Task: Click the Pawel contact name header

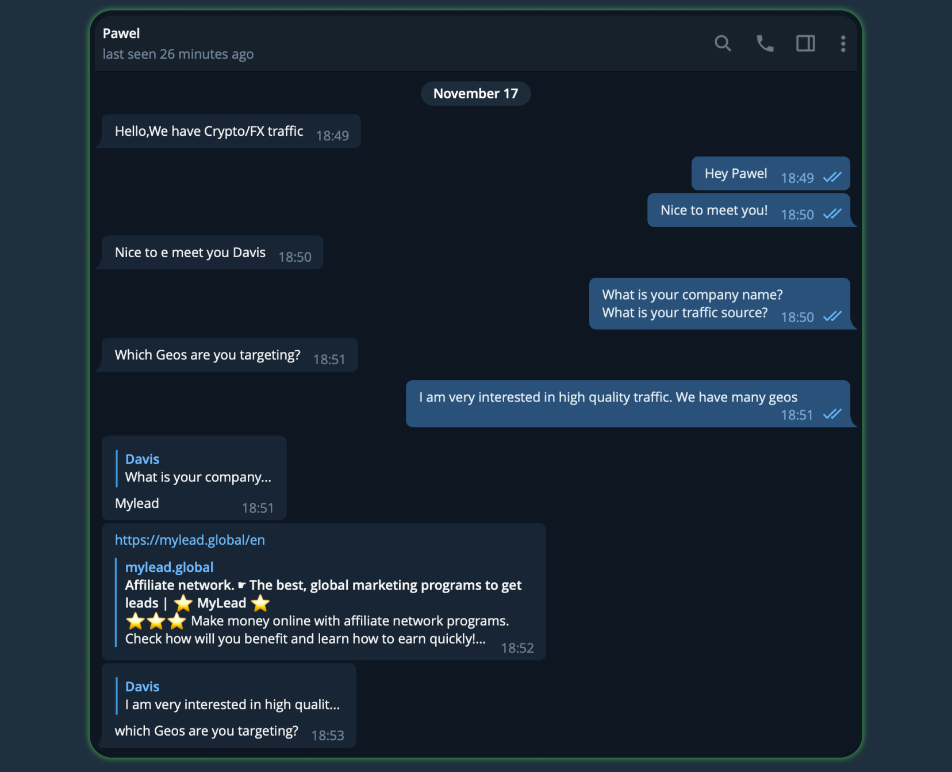Action: click(121, 33)
